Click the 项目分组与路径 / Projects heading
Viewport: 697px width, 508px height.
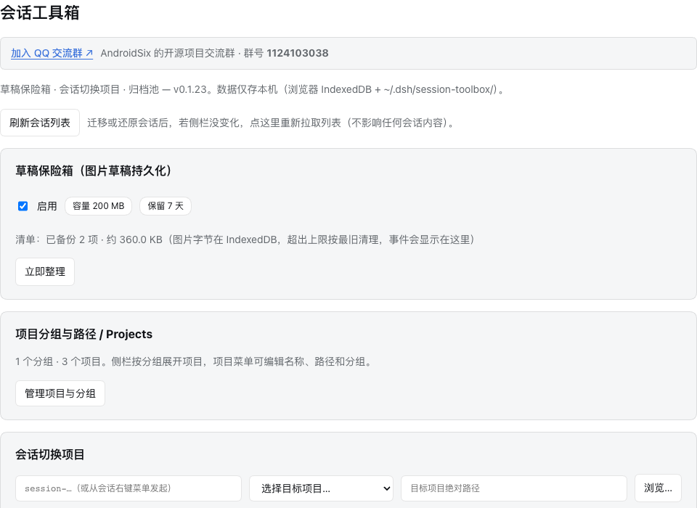click(x=84, y=335)
